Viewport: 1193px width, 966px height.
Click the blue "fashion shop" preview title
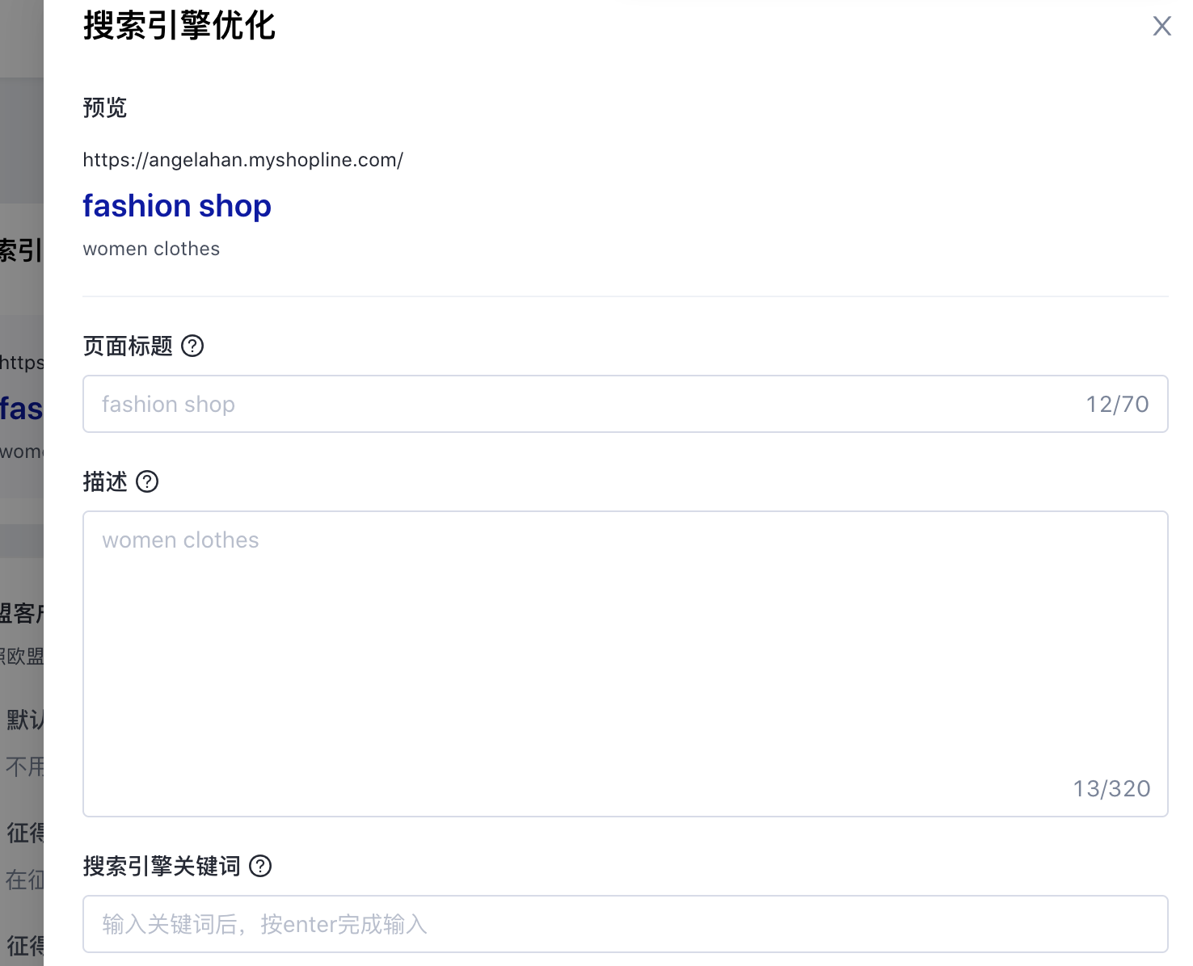point(177,206)
